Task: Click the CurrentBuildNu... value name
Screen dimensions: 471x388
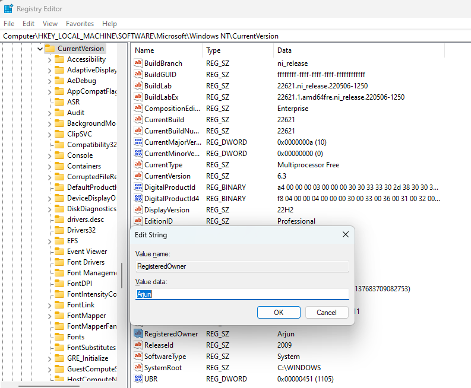Action: point(172,131)
